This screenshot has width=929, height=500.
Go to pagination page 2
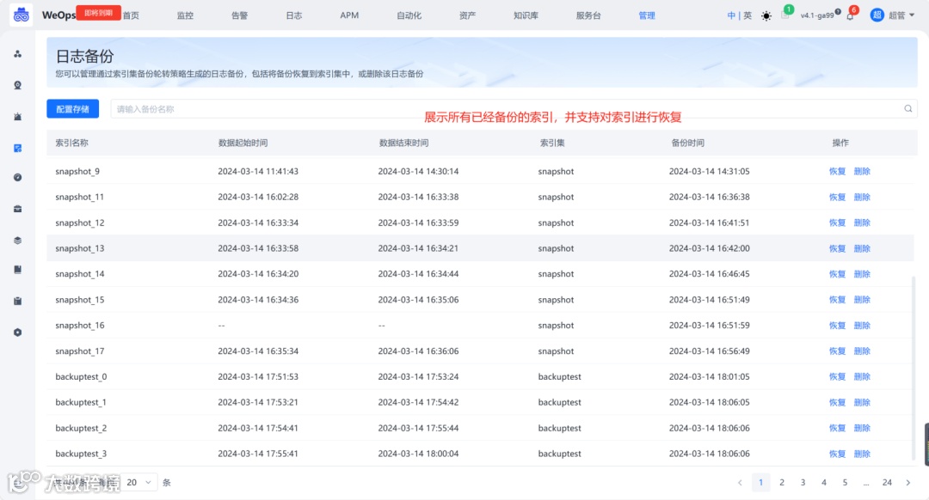coord(781,482)
